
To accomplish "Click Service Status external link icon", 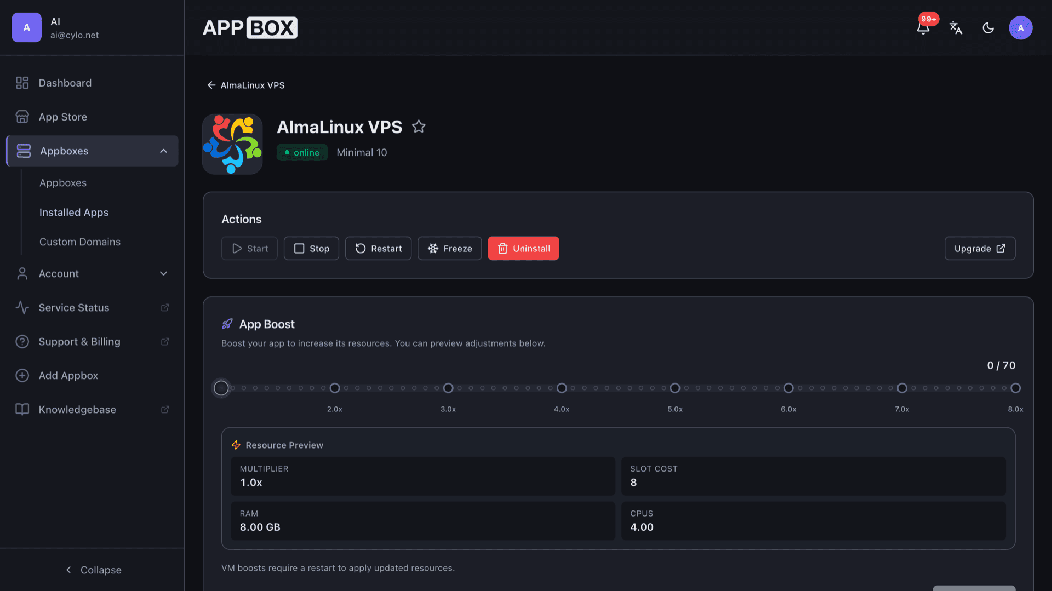I will pos(164,307).
